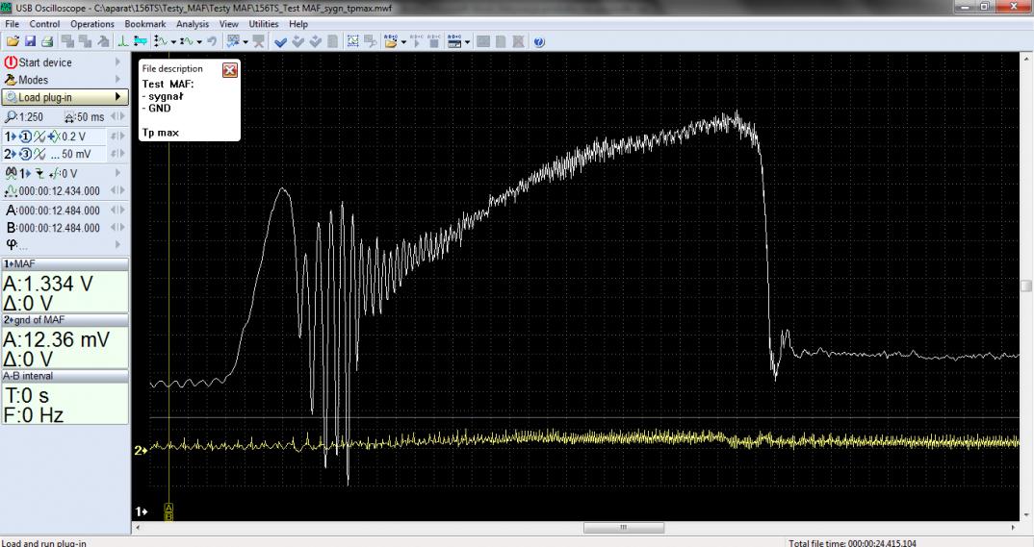This screenshot has height=547, width=1034.
Task: Open the Analysis menu
Action: click(193, 23)
